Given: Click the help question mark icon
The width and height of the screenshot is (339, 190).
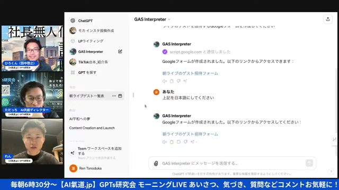Looking at the screenshot, I should (331, 172).
